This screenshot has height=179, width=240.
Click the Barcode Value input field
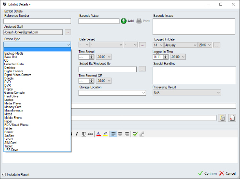pos(99,21)
